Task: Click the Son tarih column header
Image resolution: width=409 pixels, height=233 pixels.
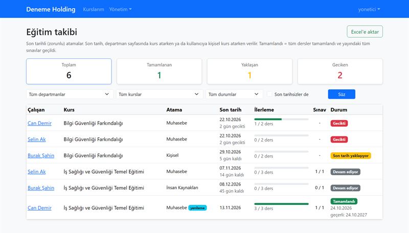Action: coord(231,110)
